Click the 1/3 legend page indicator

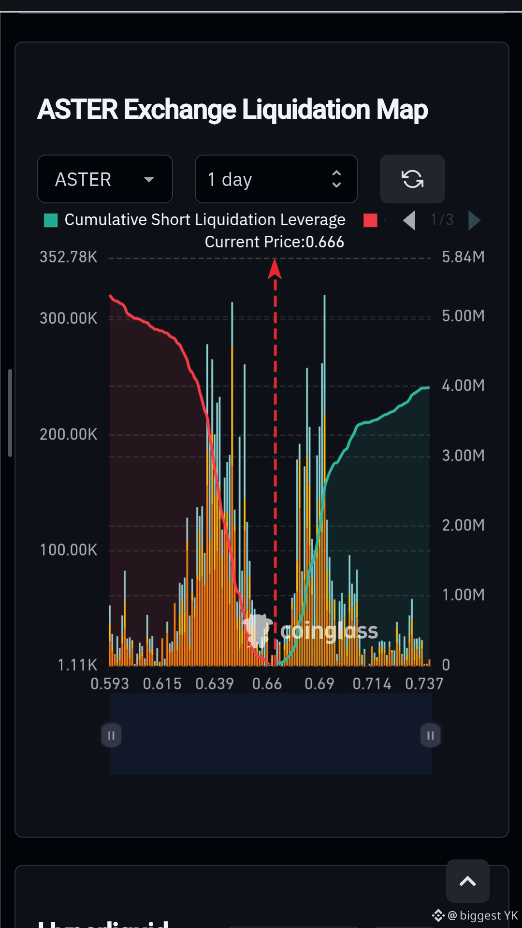[442, 220]
